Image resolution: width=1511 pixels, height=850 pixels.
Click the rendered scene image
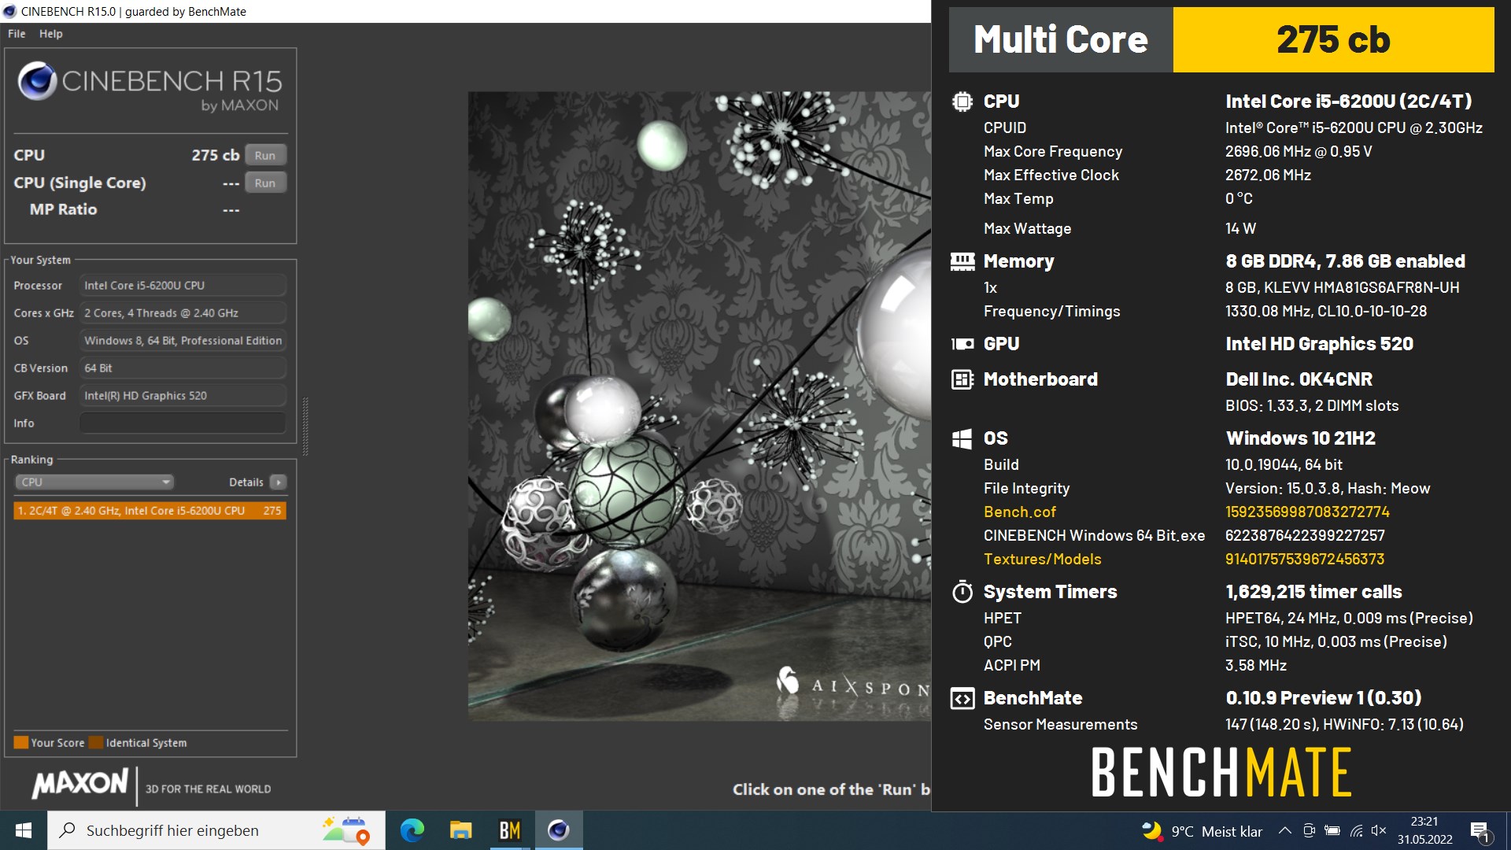[x=699, y=406]
